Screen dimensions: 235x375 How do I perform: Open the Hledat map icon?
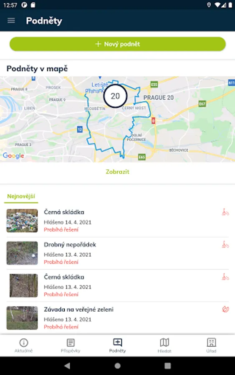[x=164, y=342]
